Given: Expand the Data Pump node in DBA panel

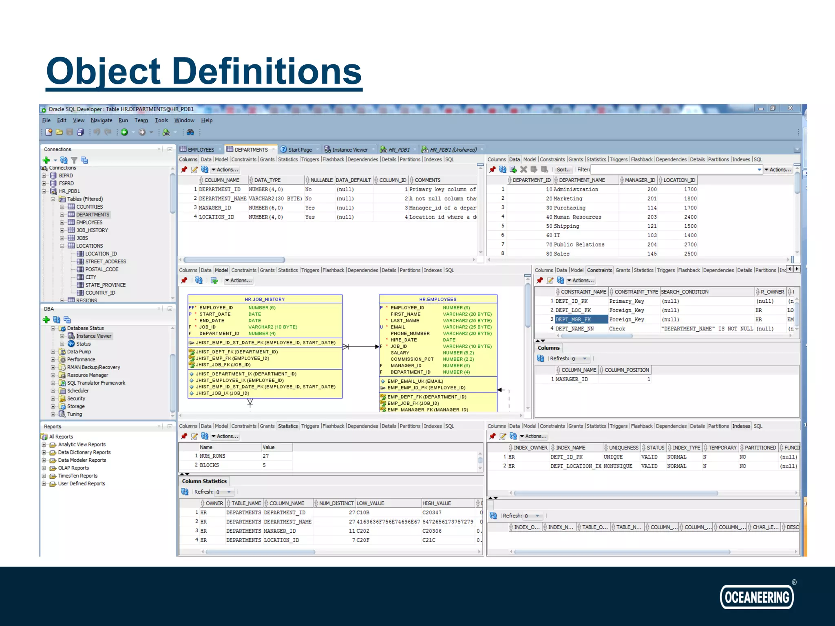Looking at the screenshot, I should point(53,352).
